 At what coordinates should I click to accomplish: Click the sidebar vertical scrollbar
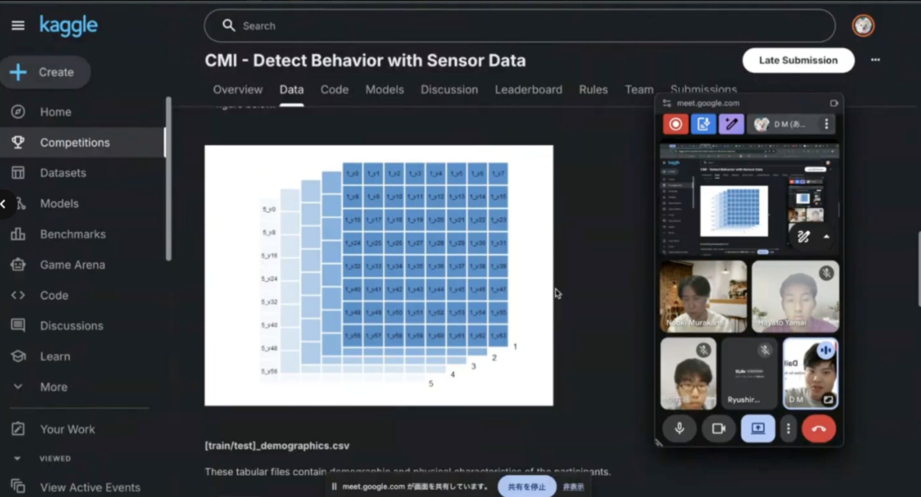(168, 180)
